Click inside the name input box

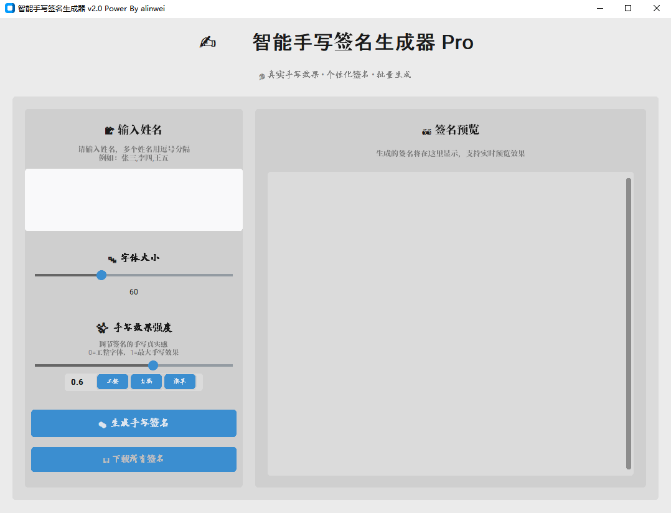click(x=133, y=199)
